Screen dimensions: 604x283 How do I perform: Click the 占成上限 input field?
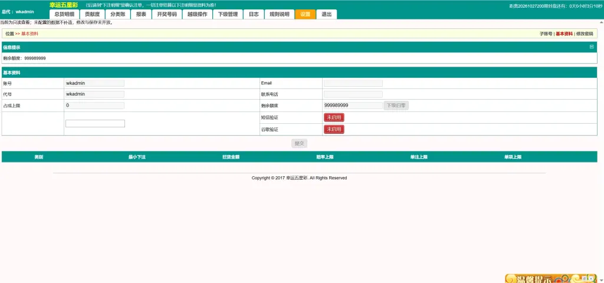[x=95, y=106]
